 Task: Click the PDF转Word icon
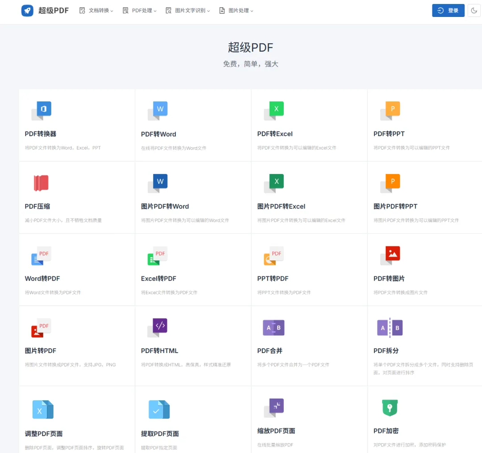coord(158,111)
